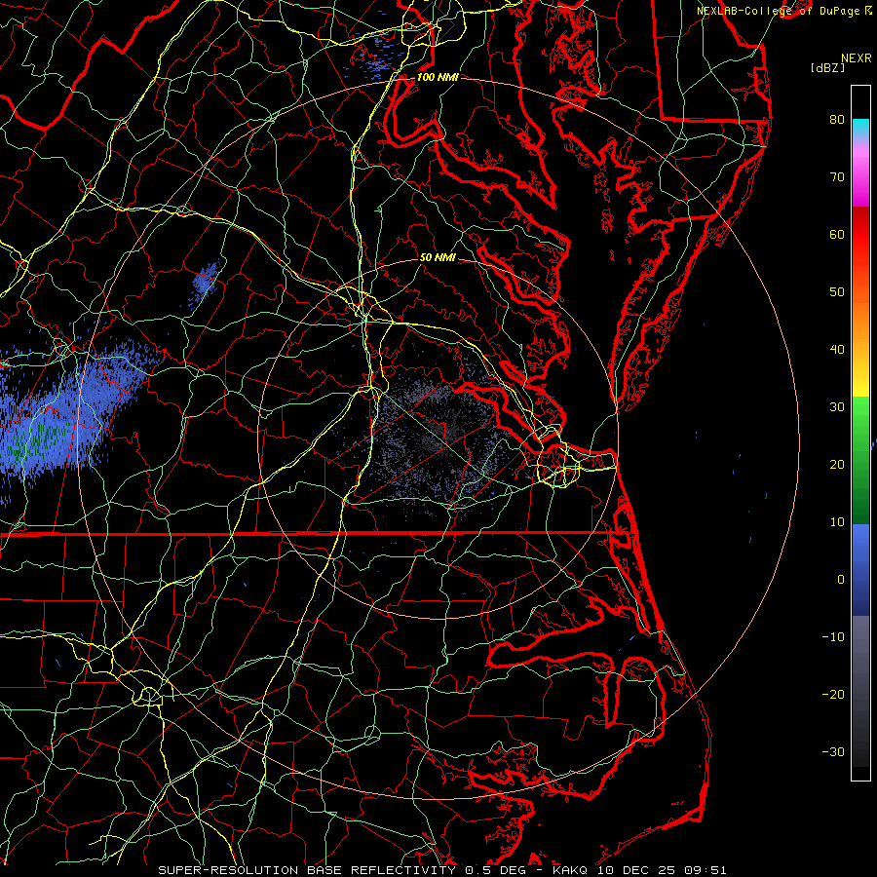Click the 60 dBZ scale value
Viewport: 877px width, 877px height.
(x=837, y=234)
